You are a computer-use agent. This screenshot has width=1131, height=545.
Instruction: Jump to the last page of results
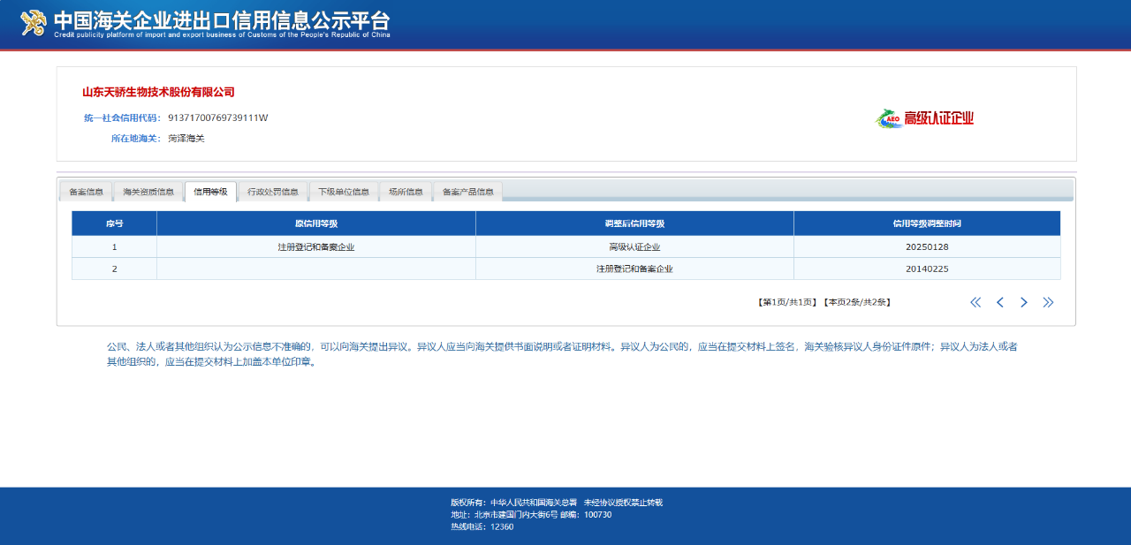[x=1048, y=302]
